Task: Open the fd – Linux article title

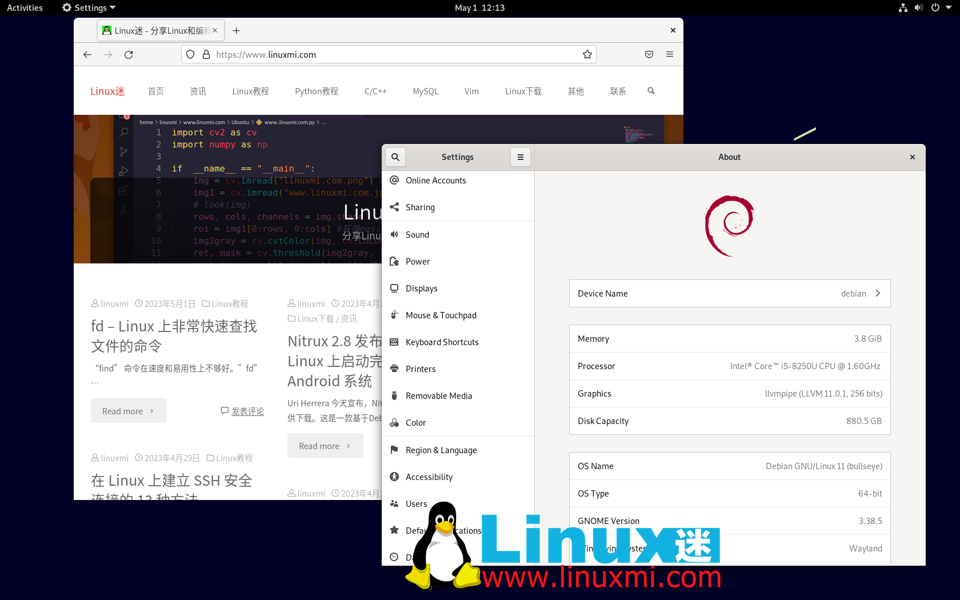Action: [x=174, y=336]
